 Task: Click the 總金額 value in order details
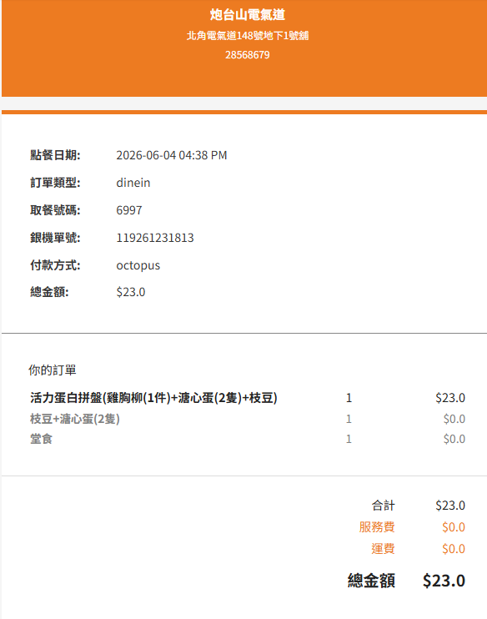coord(131,292)
